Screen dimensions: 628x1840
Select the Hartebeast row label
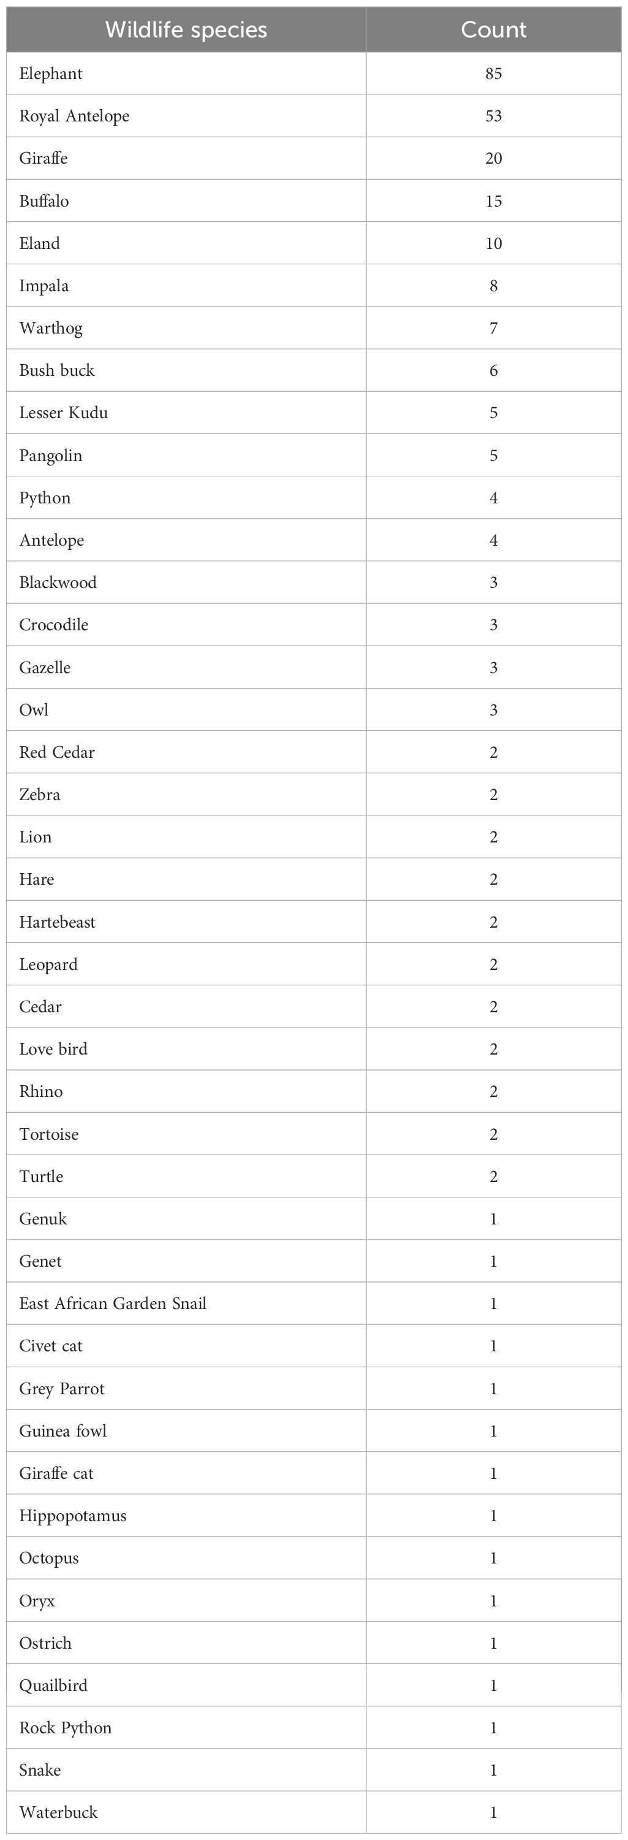[57, 922]
